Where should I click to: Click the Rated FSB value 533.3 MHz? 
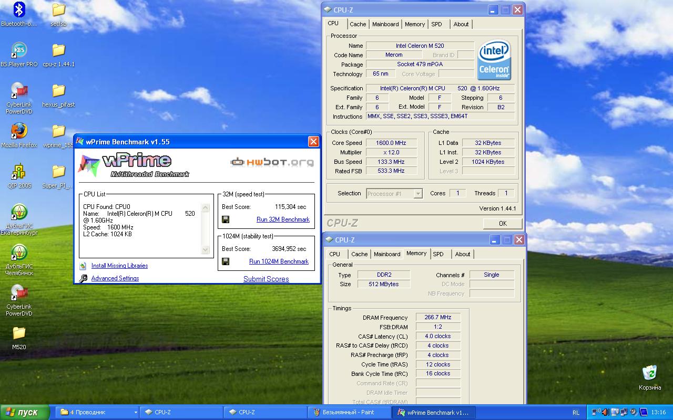coord(391,171)
